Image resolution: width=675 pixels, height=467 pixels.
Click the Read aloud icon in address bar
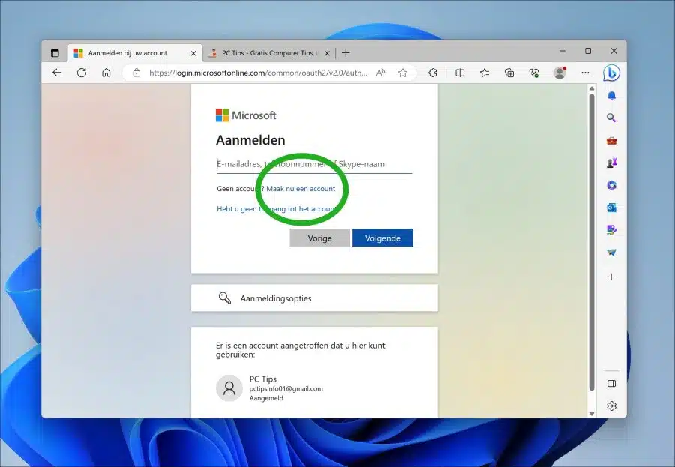[380, 73]
